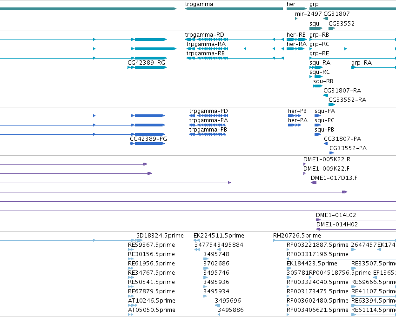Click the CG42389-PG protein feature
This screenshot has width=396, height=317.
point(148,144)
